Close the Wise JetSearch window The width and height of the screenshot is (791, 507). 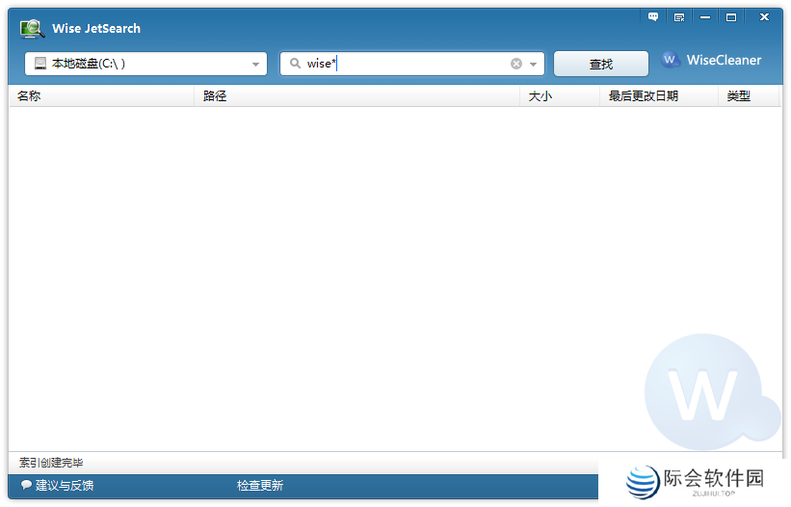[764, 17]
